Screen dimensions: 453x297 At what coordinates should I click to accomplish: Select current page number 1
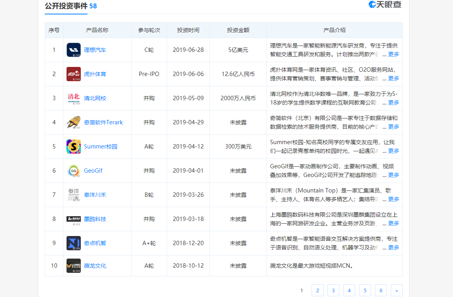(302, 290)
